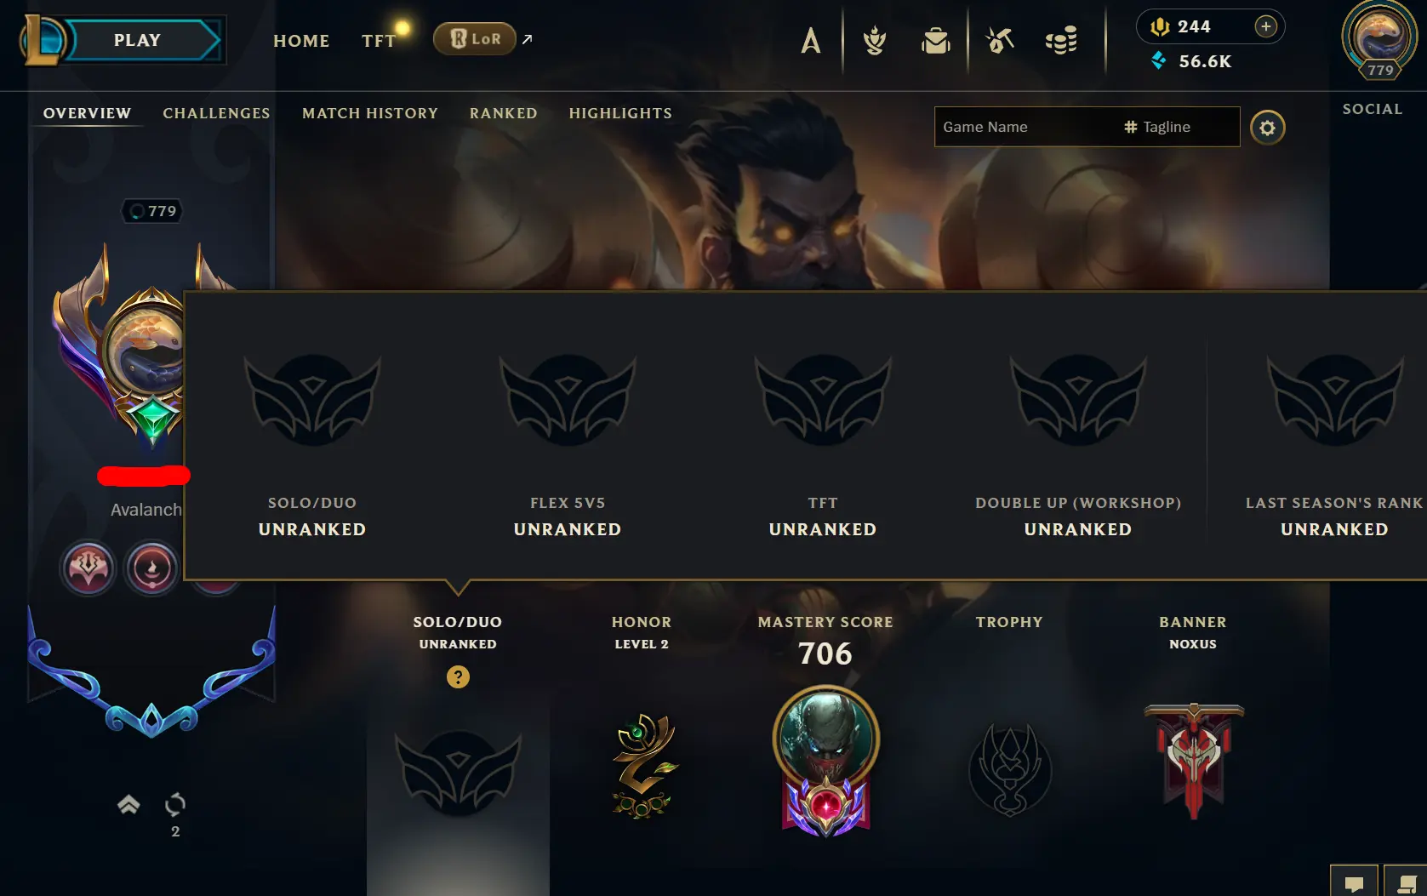Click the profile settings gear icon
The height and width of the screenshot is (896, 1427).
(x=1268, y=128)
